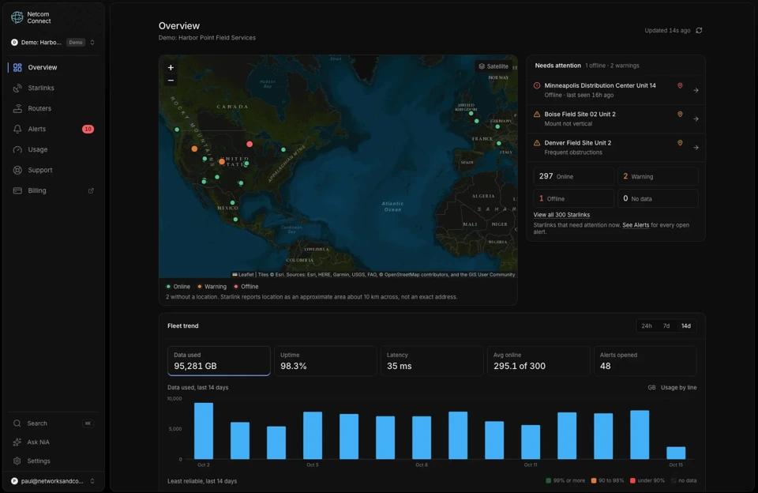Click Usage by line option
The height and width of the screenshot is (493, 758).
[x=679, y=388]
